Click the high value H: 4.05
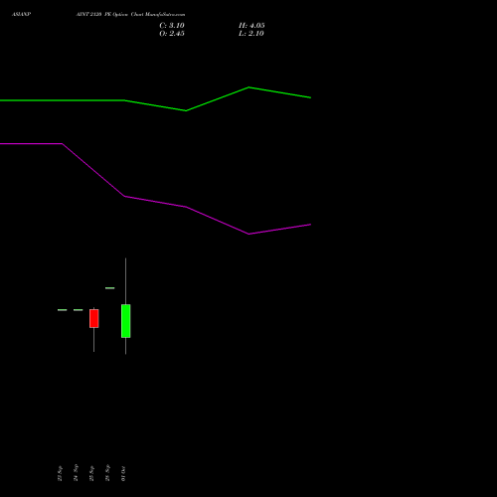Viewport: 497px width, 497px height. pyautogui.click(x=251, y=26)
